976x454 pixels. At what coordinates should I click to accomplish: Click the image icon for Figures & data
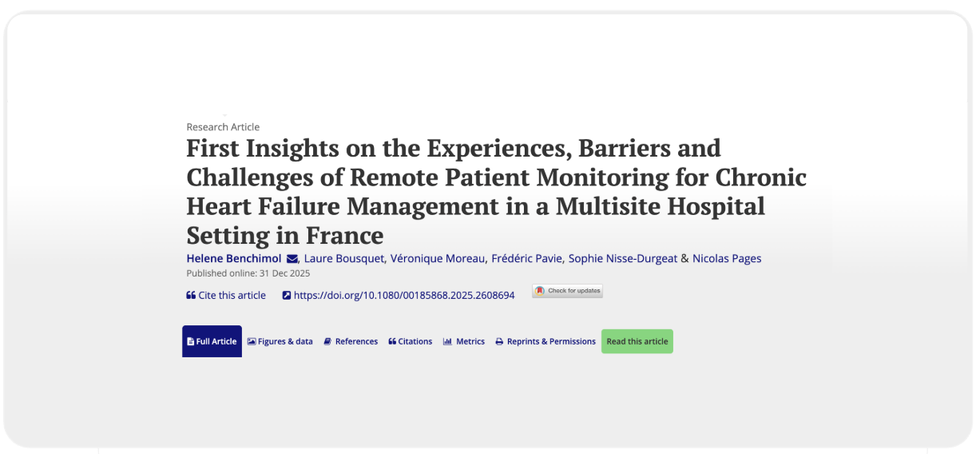[252, 341]
